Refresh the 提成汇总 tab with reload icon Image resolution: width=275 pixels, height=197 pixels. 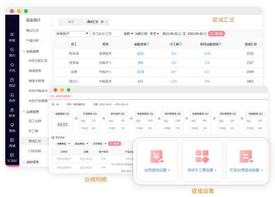tap(102, 22)
